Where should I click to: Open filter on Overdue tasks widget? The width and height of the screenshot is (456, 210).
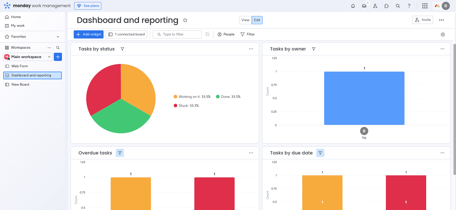tap(120, 153)
